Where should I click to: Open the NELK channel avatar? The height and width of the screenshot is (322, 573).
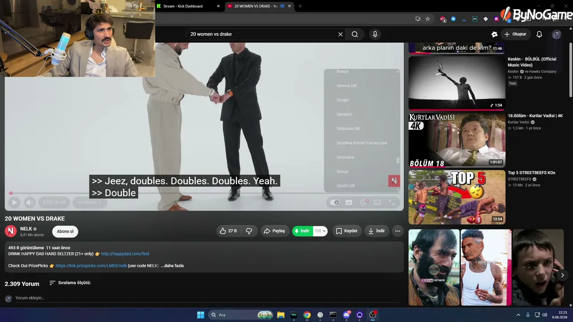tap(11, 231)
